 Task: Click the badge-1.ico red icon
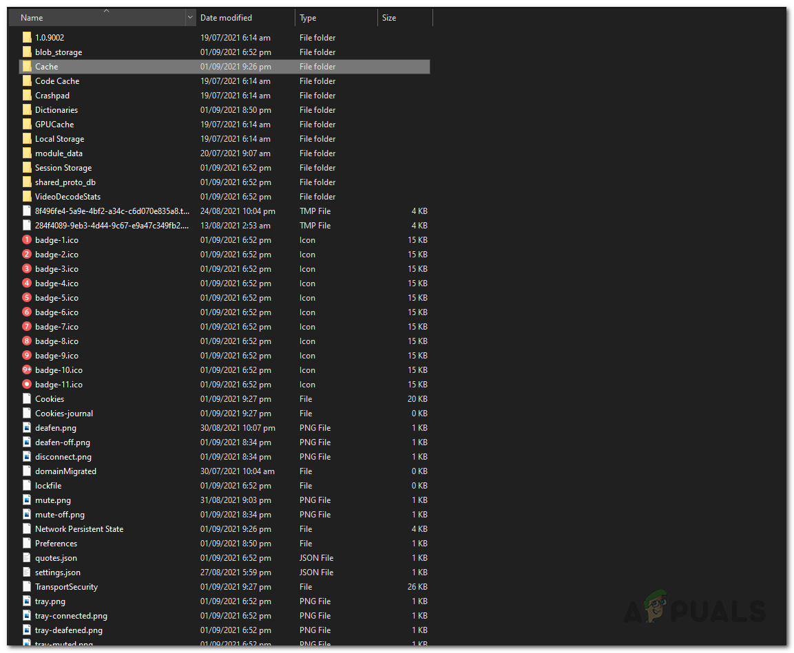point(27,239)
